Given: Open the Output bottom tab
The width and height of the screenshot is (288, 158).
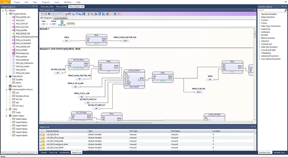Looking at the screenshot, I should [x=44, y=153].
